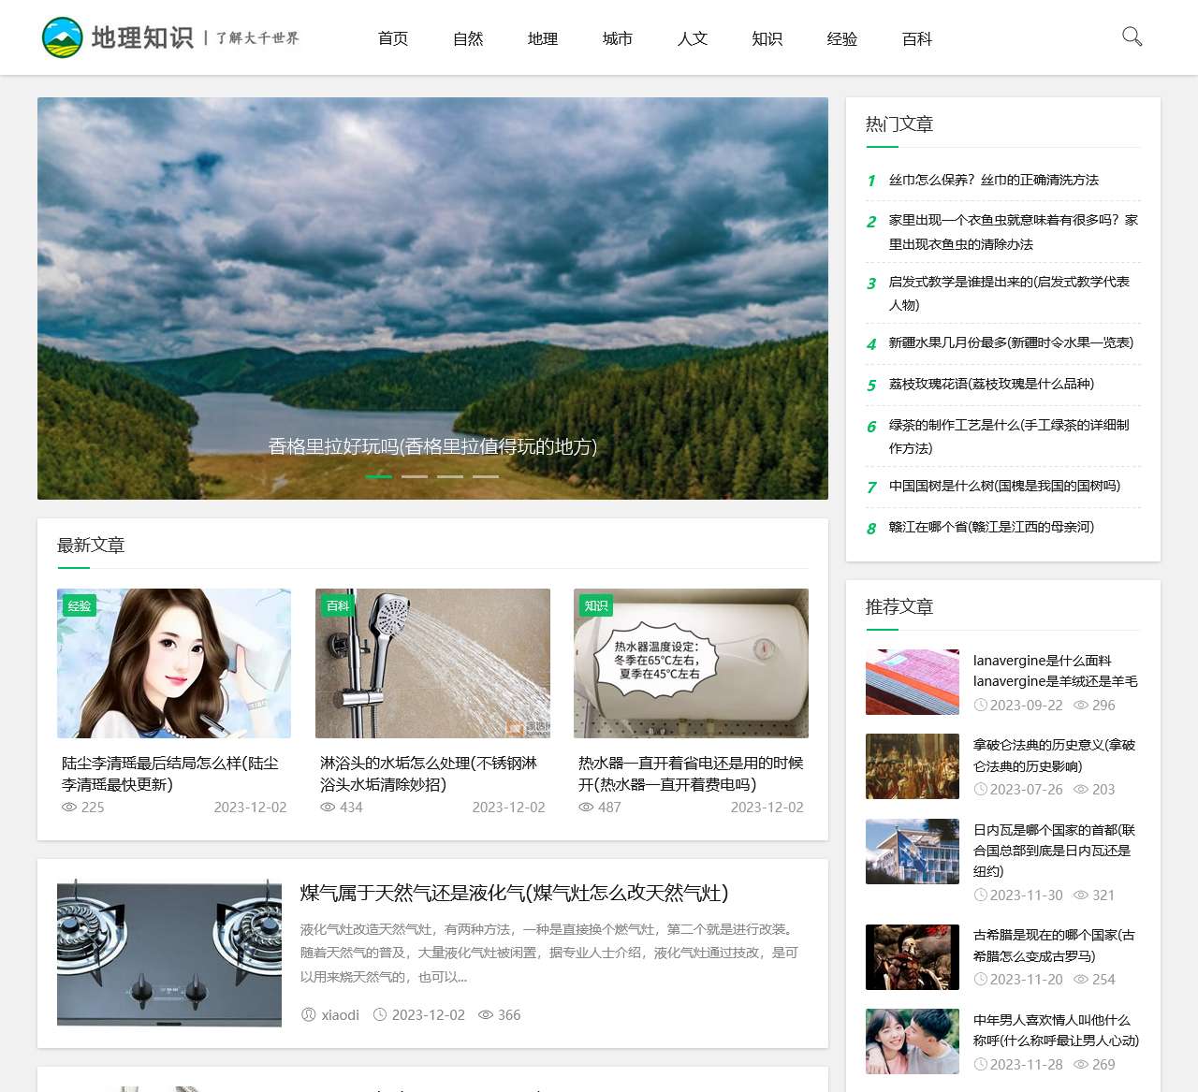This screenshot has height=1092, width=1198.
Task: Click the eye icon beside 254 views
Action: click(x=1081, y=979)
